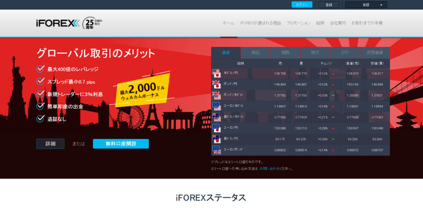423x208 pixels.
Task: Click the checkmark icon beside 最大400倍のレバレッジ
Action: click(40, 69)
